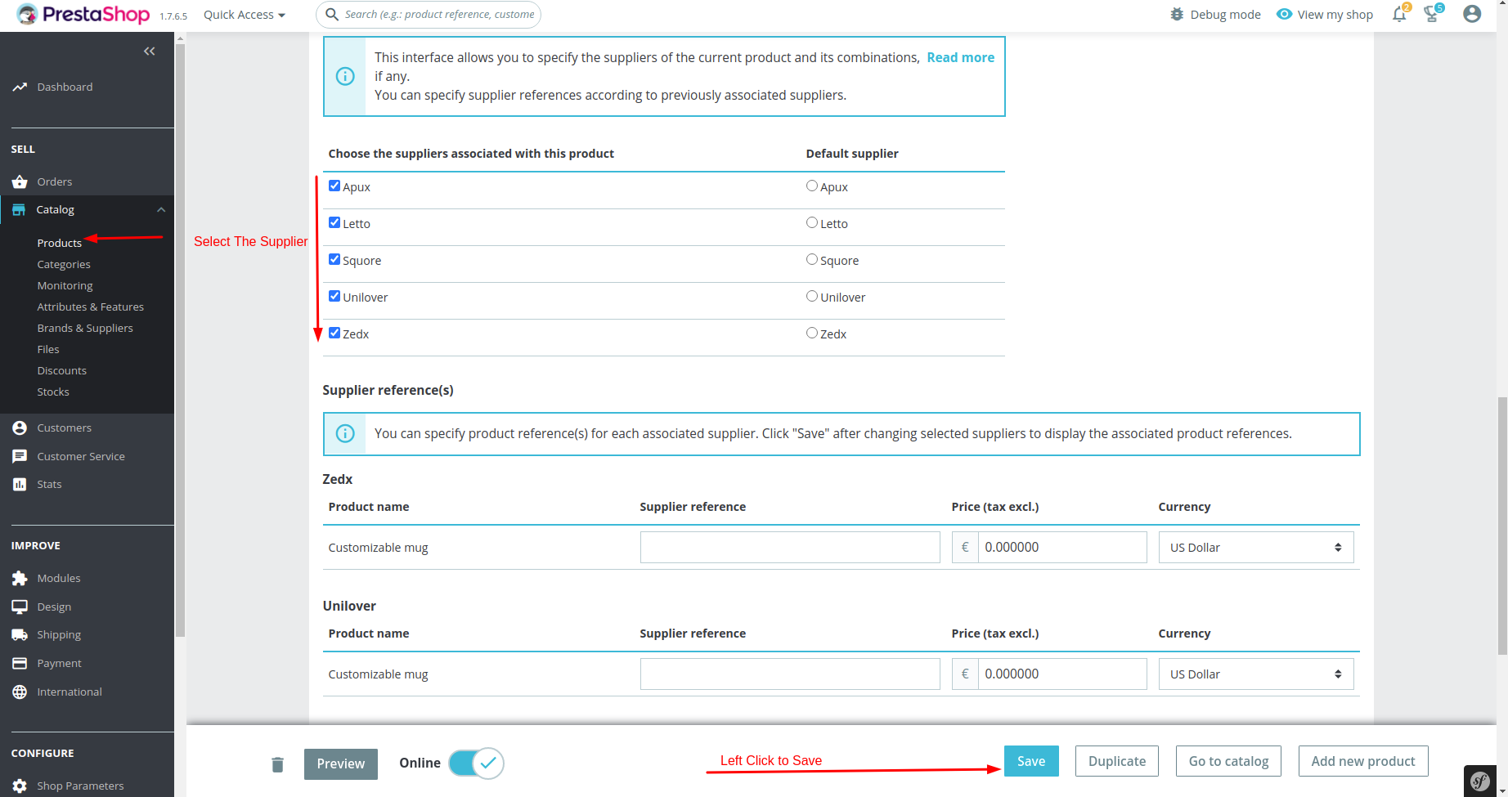Open the Unilover currency dropdown

(1256, 674)
